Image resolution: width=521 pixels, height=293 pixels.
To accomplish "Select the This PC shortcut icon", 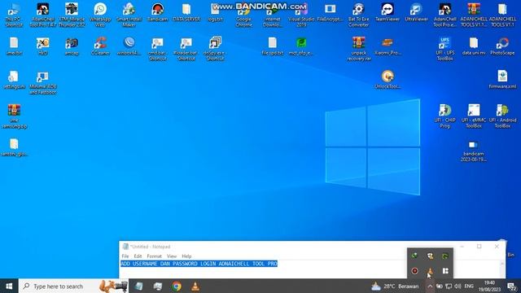I will tap(14, 15).
